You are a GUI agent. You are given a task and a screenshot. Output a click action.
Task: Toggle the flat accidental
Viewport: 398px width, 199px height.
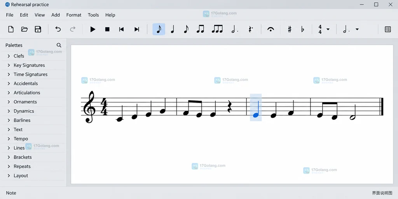point(302,29)
